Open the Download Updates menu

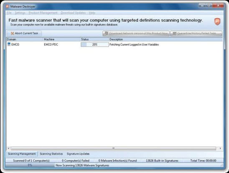click(x=73, y=13)
